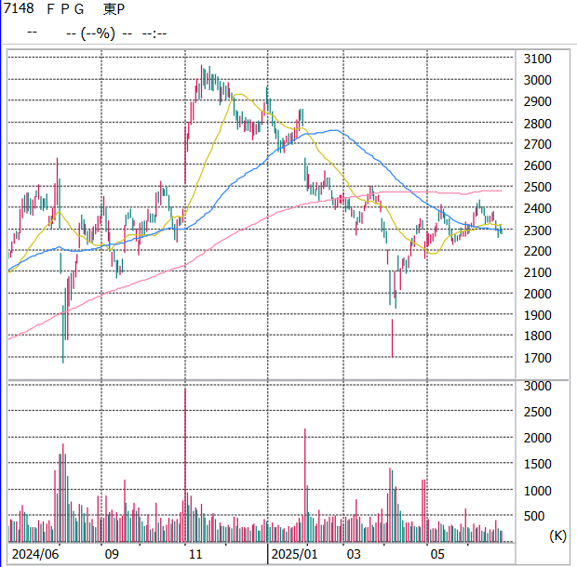Click the 11 month label
Screen dimensions: 577x567
coord(195,554)
